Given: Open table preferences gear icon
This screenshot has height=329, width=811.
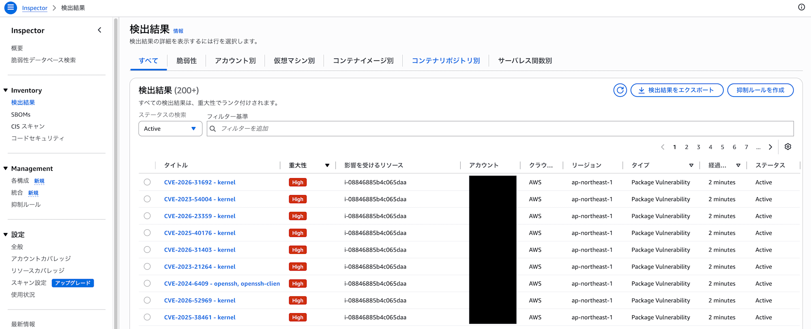Looking at the screenshot, I should (x=788, y=147).
